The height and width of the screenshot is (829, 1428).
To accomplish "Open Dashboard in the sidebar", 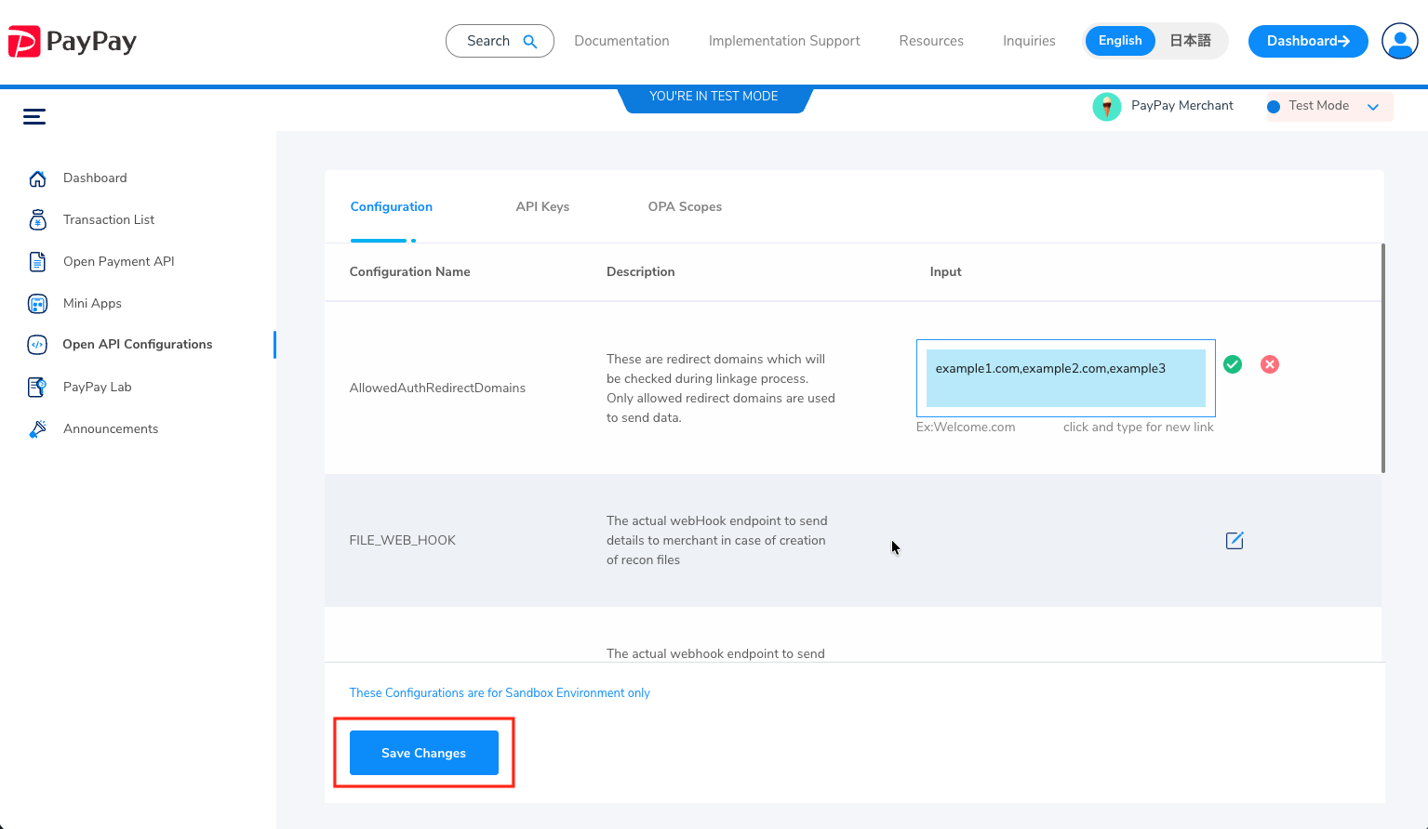I will click(95, 178).
